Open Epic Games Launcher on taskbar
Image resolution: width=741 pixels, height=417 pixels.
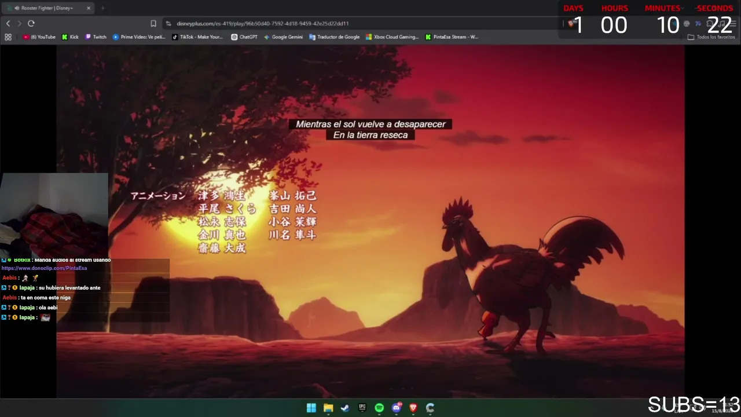coord(362,408)
